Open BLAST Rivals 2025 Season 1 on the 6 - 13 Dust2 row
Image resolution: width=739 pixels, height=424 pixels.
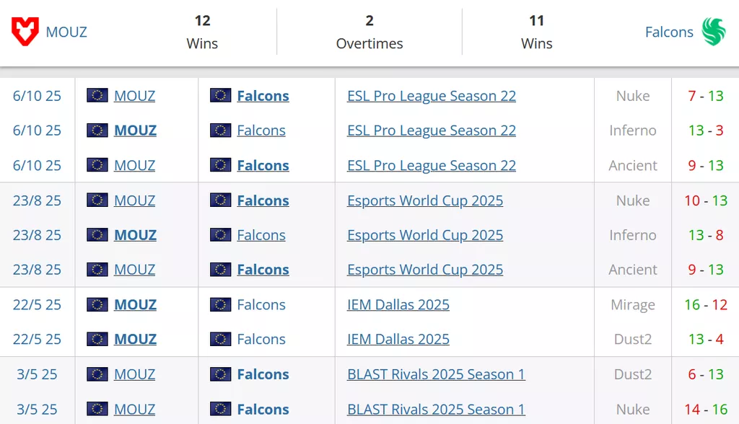436,374
